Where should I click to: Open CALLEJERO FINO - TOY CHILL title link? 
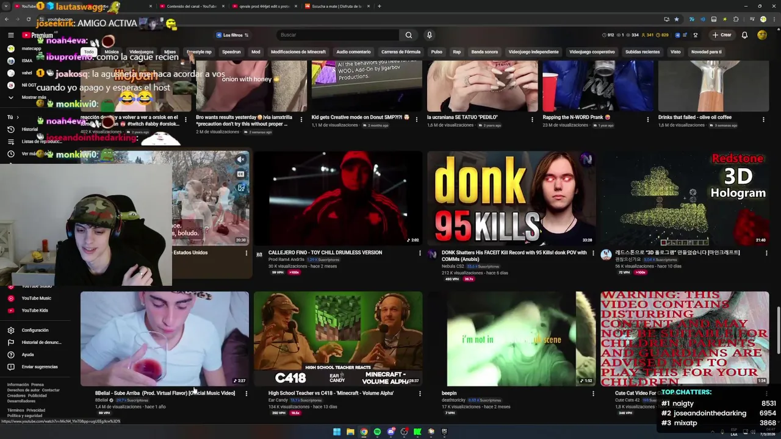325,252
